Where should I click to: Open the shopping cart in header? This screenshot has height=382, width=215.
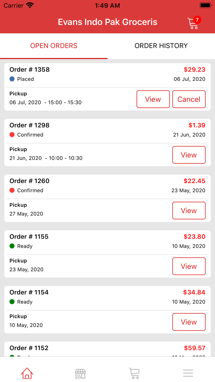(193, 23)
